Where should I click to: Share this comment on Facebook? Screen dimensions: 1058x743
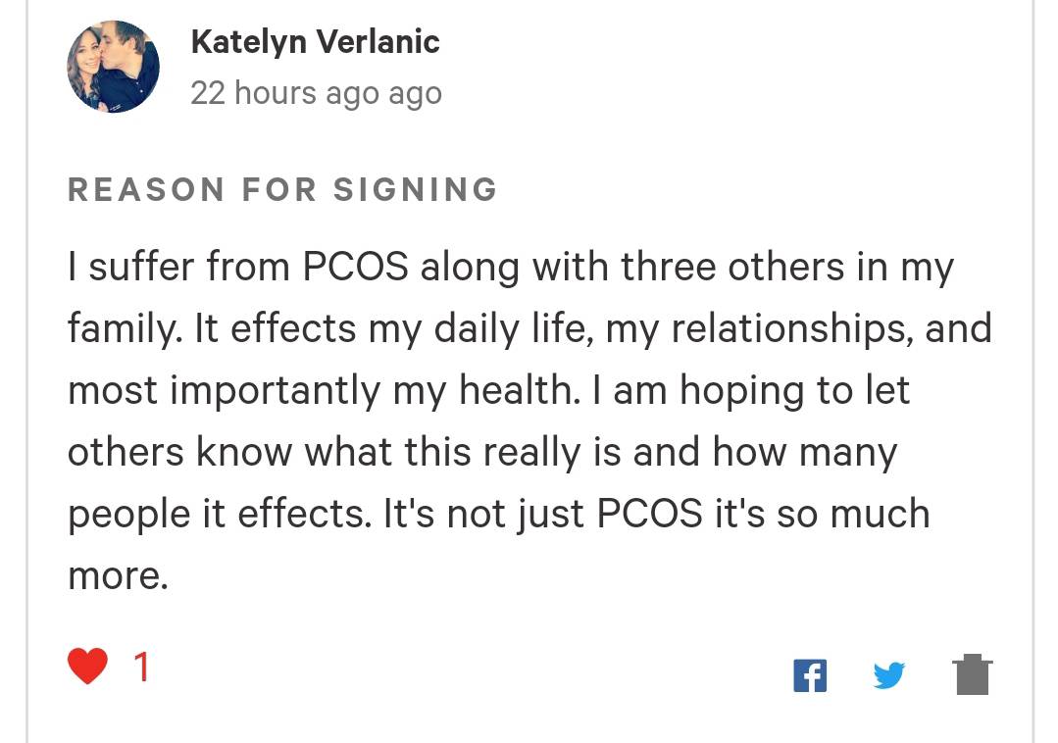(x=810, y=675)
